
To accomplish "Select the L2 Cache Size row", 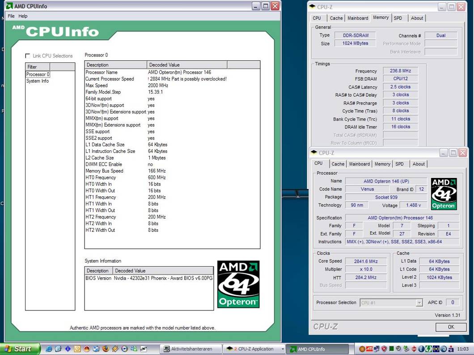I will coord(172,158).
